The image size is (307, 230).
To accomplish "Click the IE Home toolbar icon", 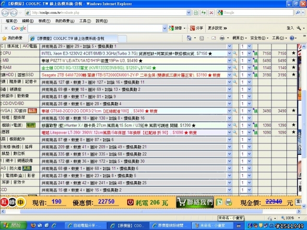I will [x=189, y=38].
